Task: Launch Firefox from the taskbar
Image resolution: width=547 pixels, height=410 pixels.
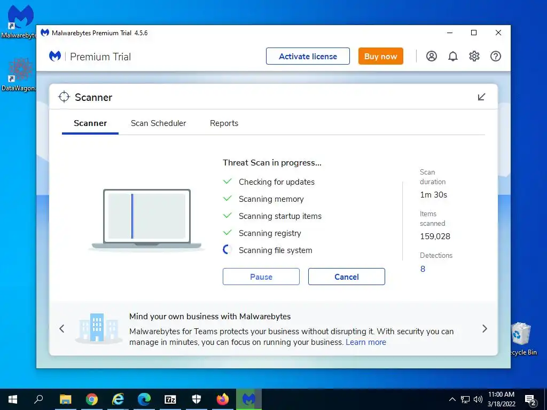Action: point(223,399)
